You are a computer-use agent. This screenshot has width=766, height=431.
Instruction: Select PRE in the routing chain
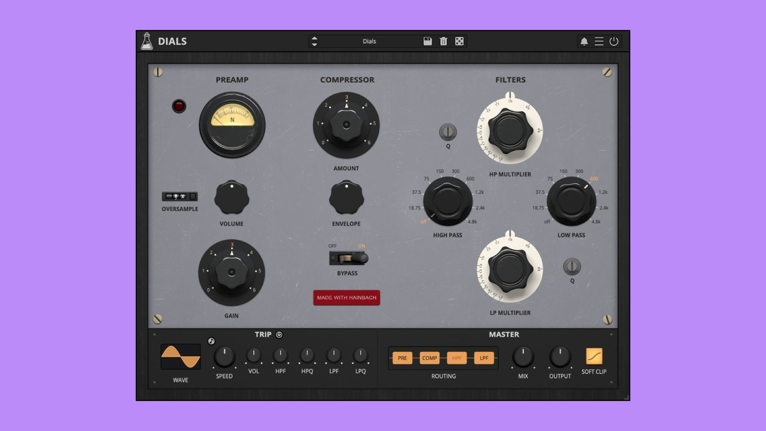coord(402,358)
